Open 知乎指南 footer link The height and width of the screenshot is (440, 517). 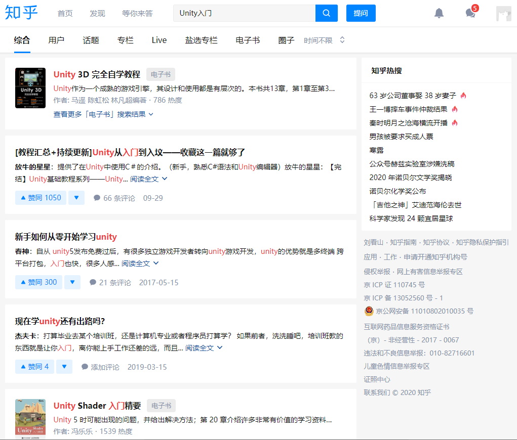(403, 242)
